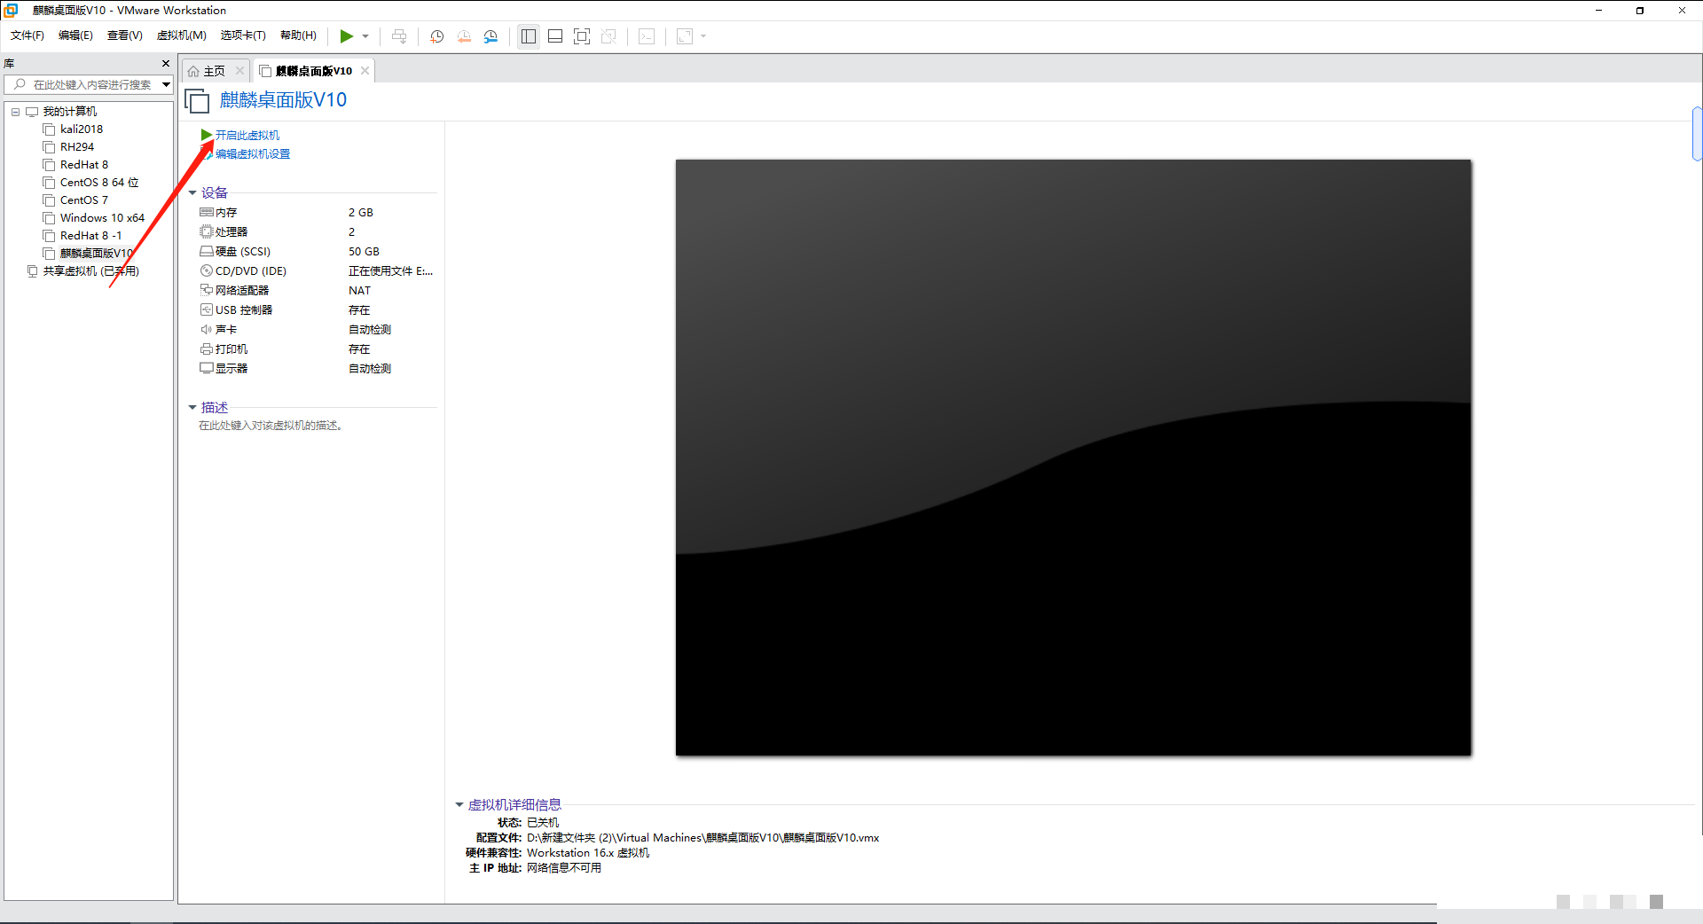This screenshot has width=1703, height=924.
Task: Click the 2 GB memory value
Action: (361, 213)
